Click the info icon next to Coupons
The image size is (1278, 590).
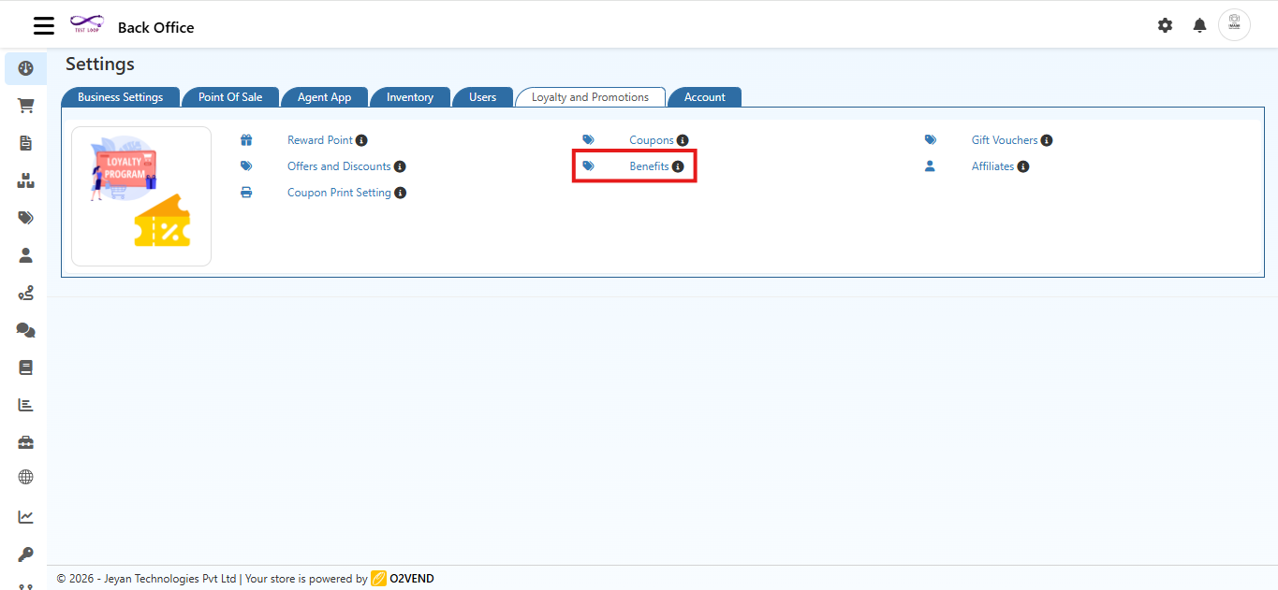click(683, 139)
